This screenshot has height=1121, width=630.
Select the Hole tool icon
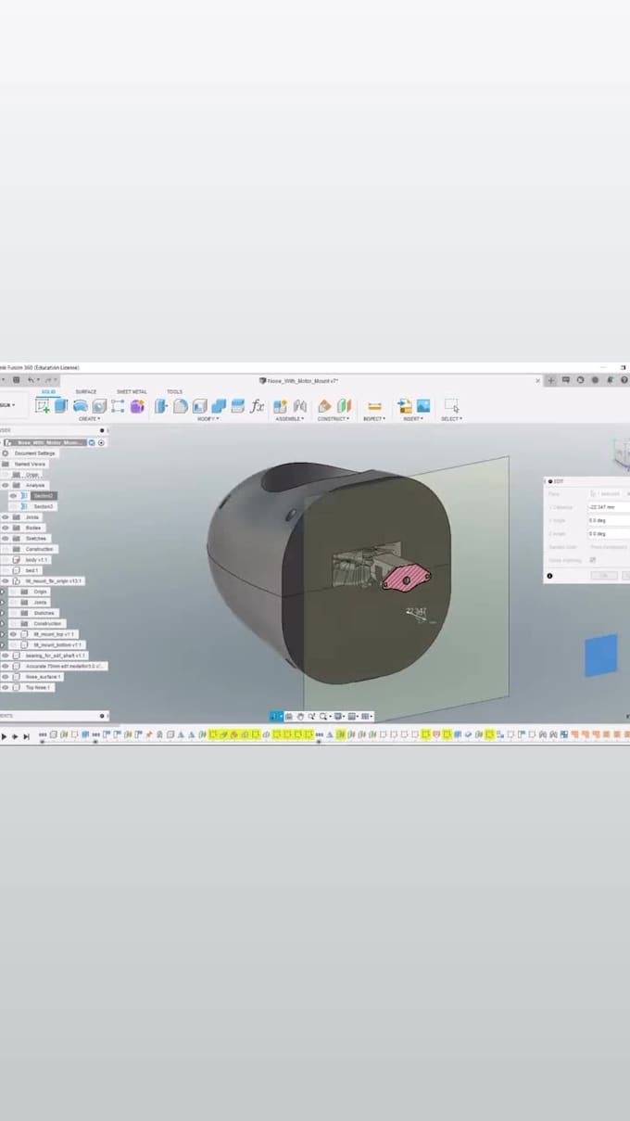click(99, 405)
